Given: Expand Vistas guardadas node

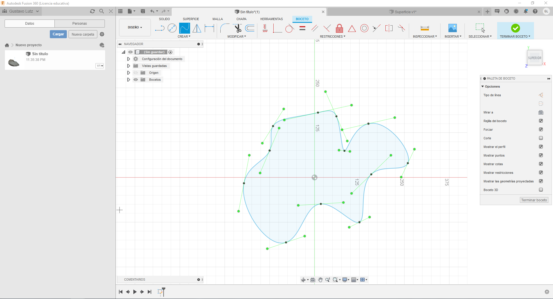Looking at the screenshot, I should tap(128, 66).
